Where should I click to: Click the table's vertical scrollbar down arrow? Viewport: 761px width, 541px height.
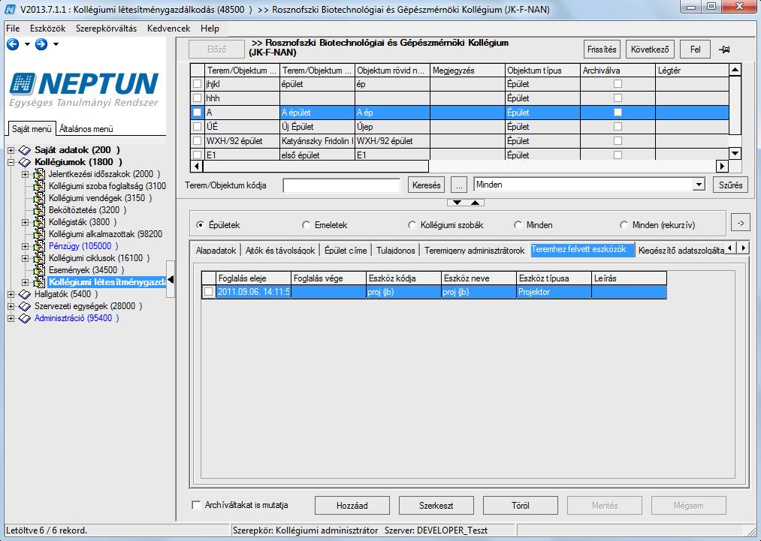(x=735, y=154)
